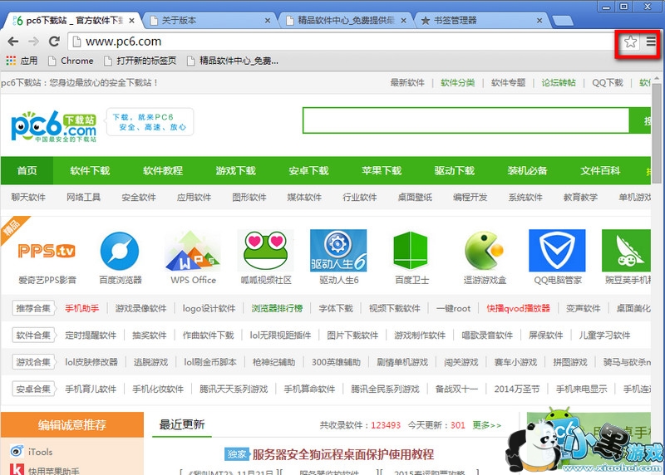Viewport: 665px width, 475px height.
Task: Open the 苹果下载 navigation item
Action: [x=382, y=170]
